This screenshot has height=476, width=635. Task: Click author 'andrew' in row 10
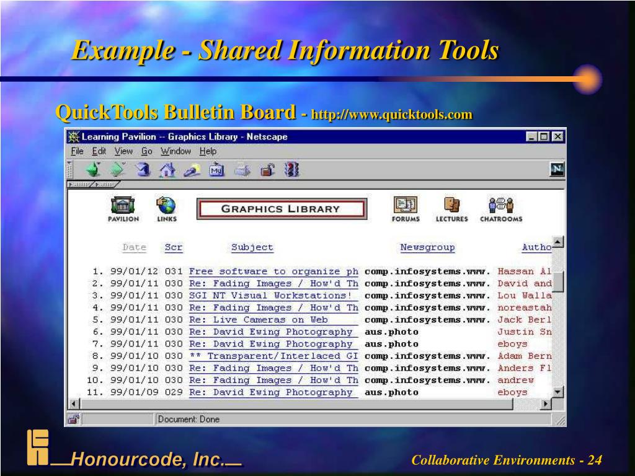click(x=515, y=380)
